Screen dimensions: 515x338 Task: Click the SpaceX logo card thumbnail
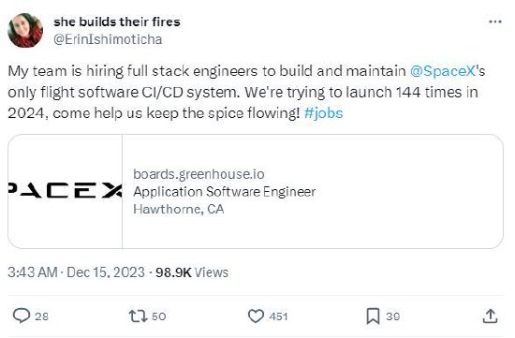(x=65, y=191)
